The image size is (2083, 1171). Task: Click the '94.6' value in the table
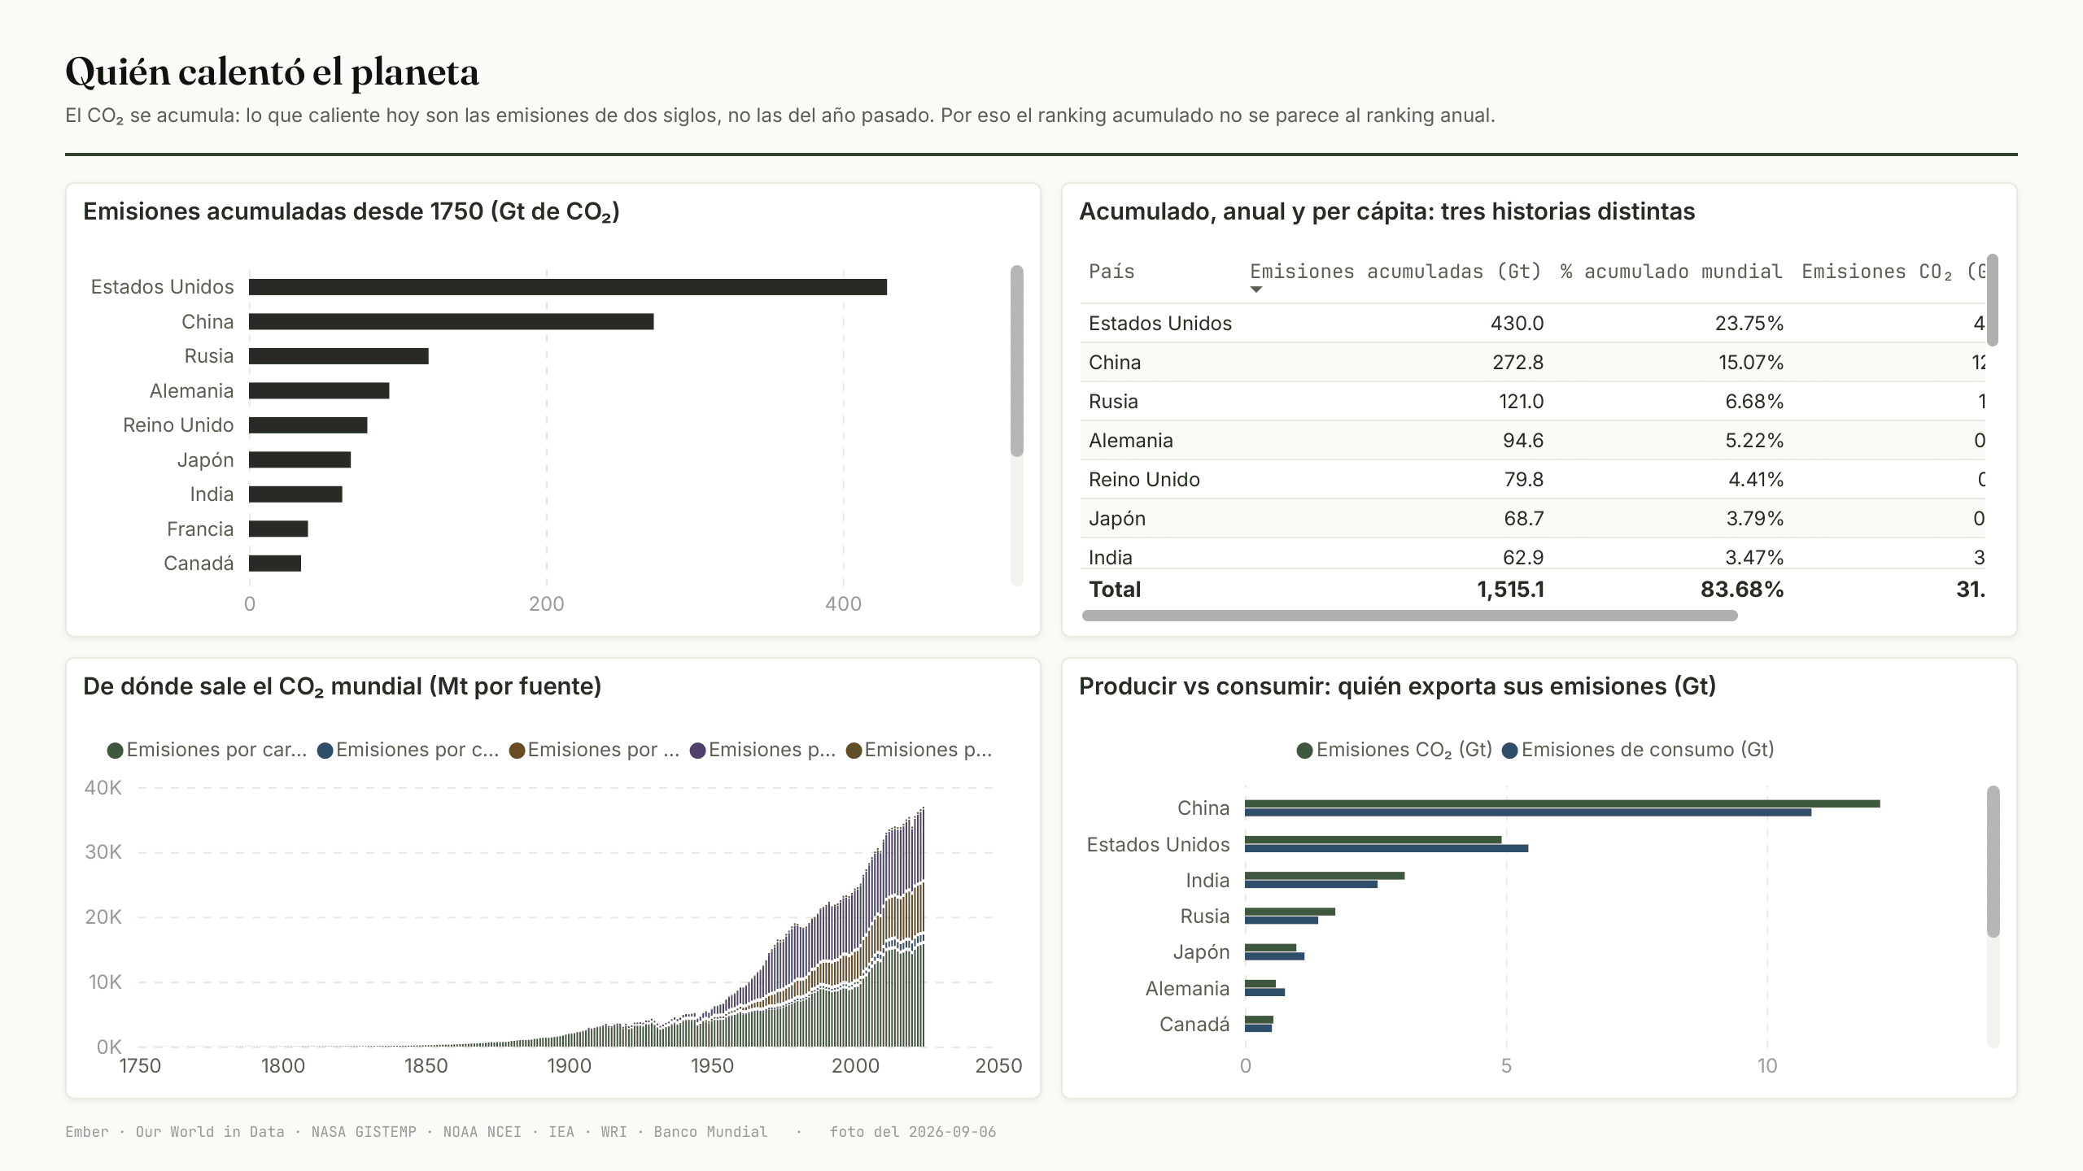click(x=1523, y=441)
